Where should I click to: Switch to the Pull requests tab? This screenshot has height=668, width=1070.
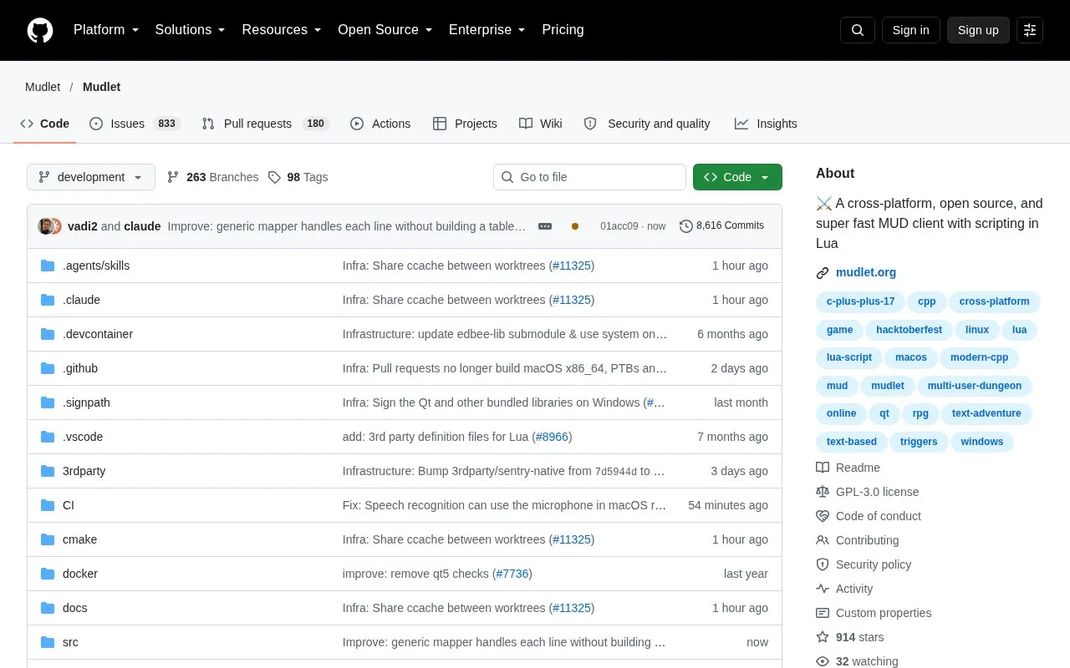coord(265,124)
